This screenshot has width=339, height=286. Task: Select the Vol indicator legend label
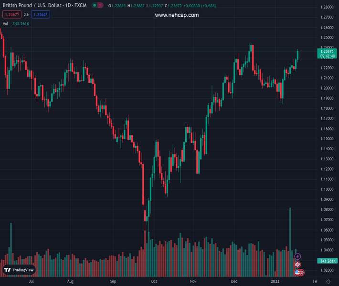6,23
